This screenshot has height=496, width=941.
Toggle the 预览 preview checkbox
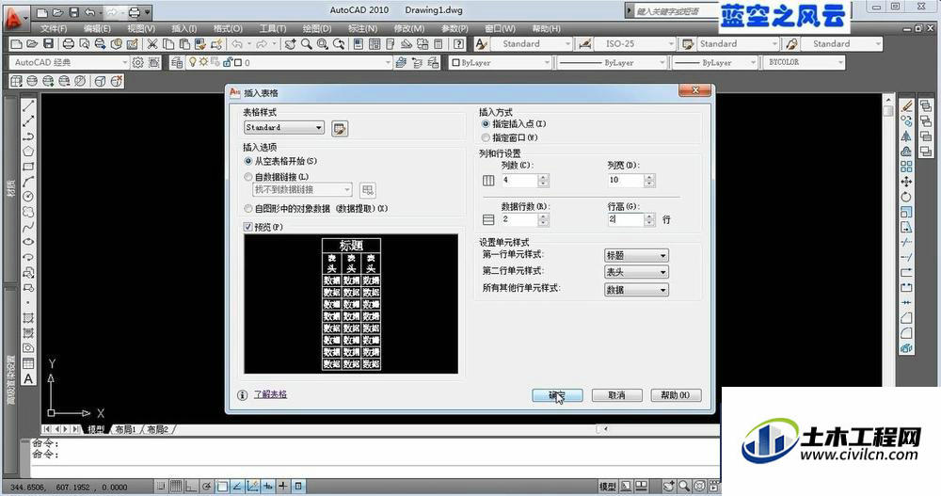247,227
